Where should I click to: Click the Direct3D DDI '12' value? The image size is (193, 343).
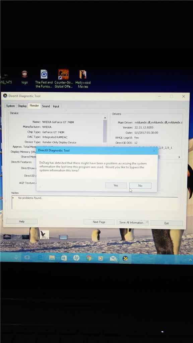[x=136, y=143]
